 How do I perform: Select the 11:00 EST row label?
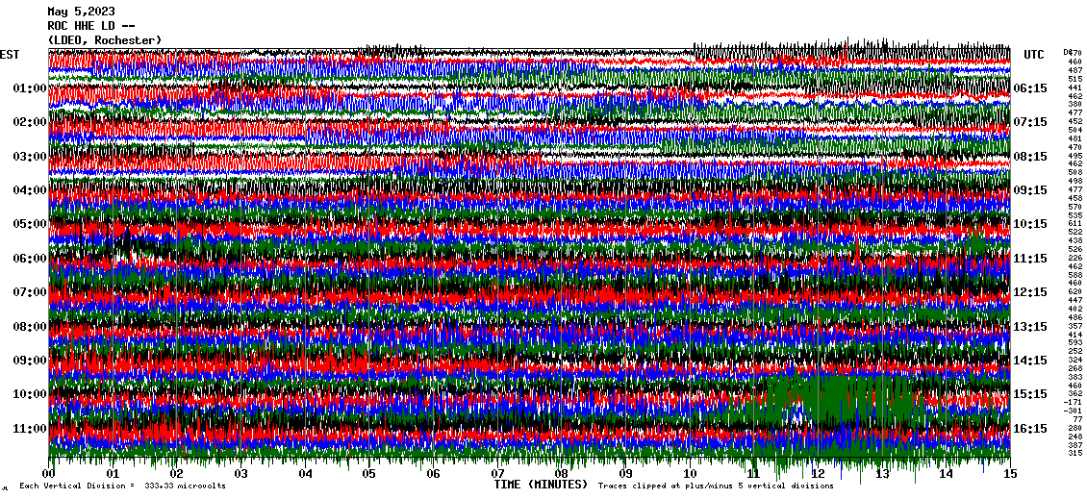(x=30, y=429)
